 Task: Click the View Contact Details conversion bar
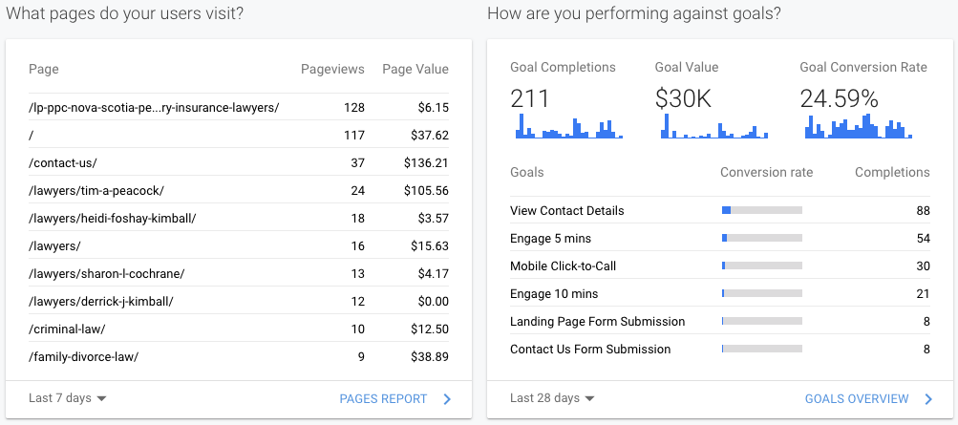[x=761, y=210]
